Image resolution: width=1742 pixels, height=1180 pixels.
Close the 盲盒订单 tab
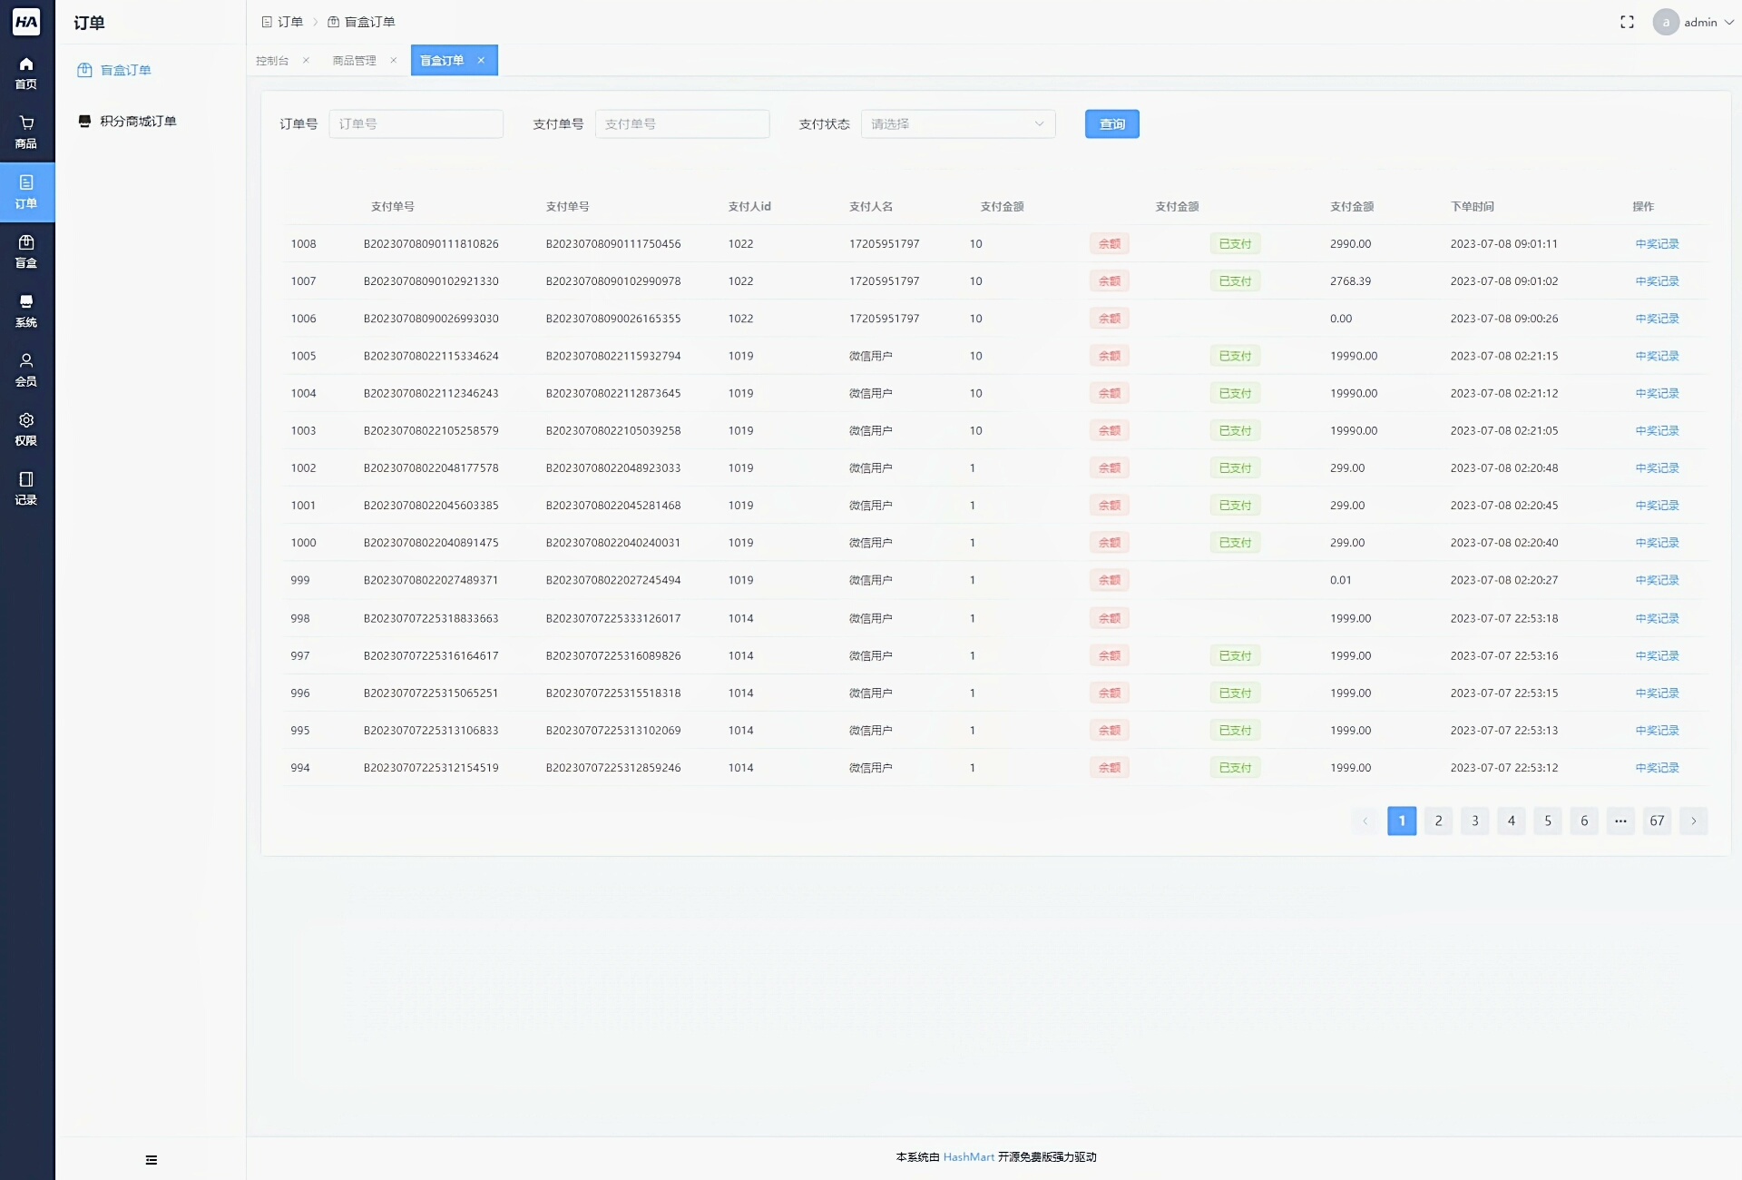pyautogui.click(x=481, y=60)
